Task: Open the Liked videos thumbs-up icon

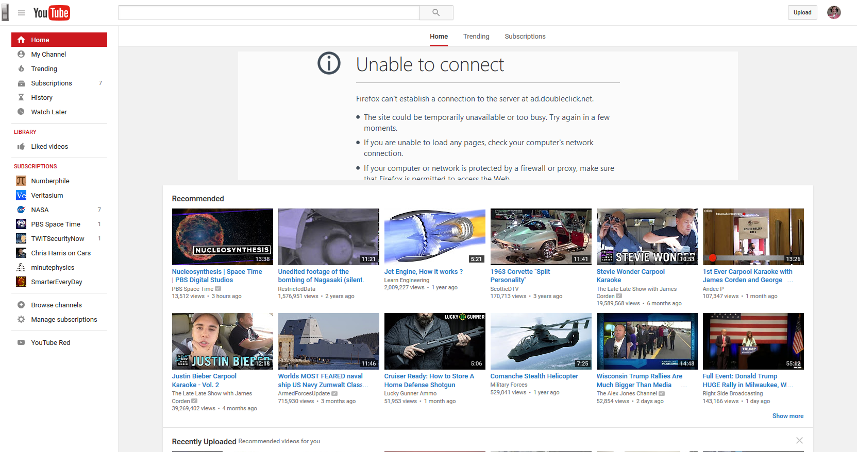Action: 21,147
